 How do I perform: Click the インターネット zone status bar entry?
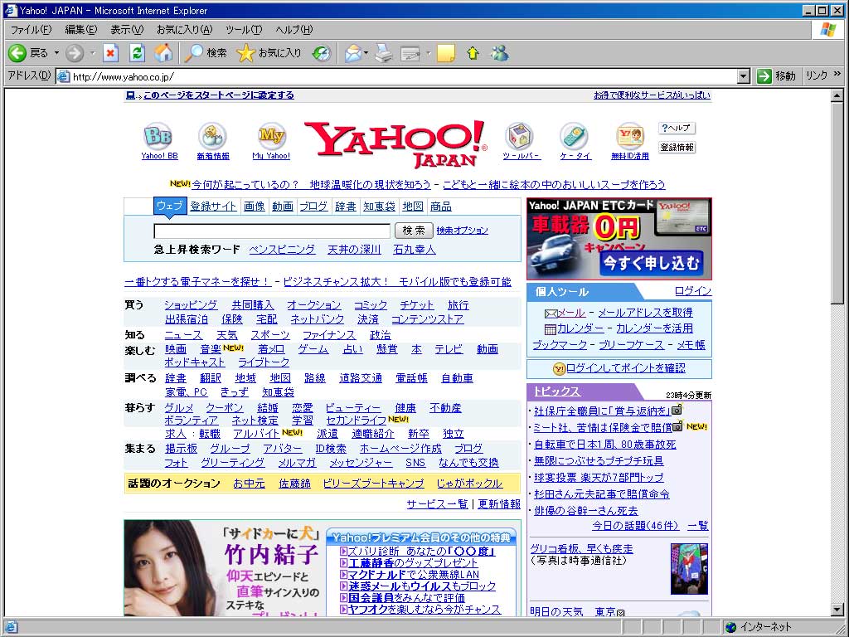click(758, 627)
